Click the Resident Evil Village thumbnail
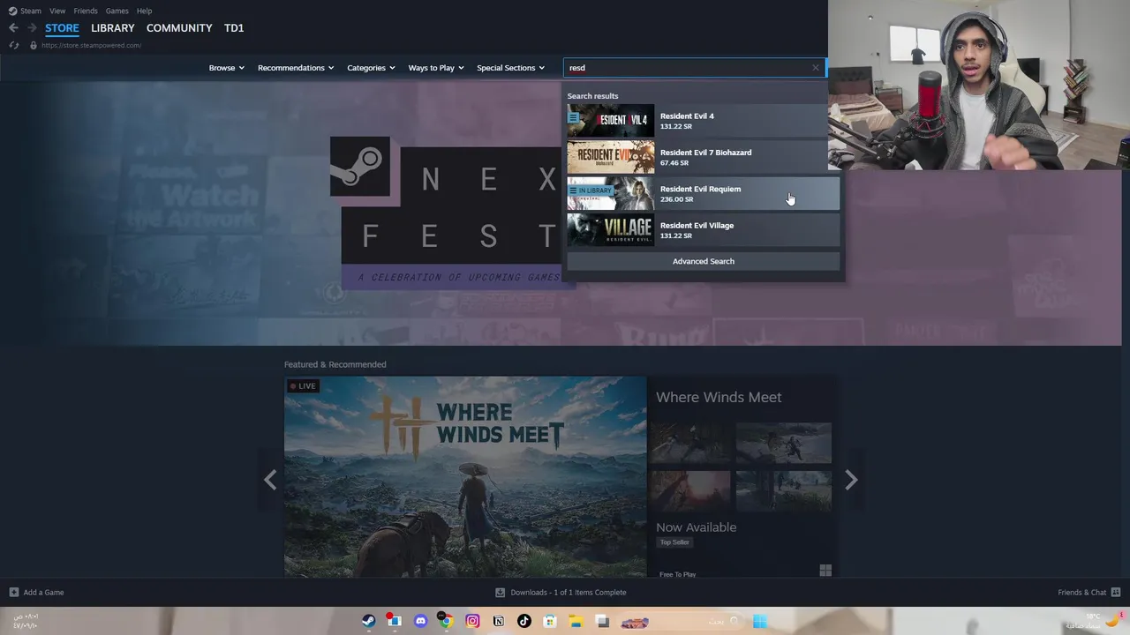This screenshot has width=1130, height=635. click(611, 230)
